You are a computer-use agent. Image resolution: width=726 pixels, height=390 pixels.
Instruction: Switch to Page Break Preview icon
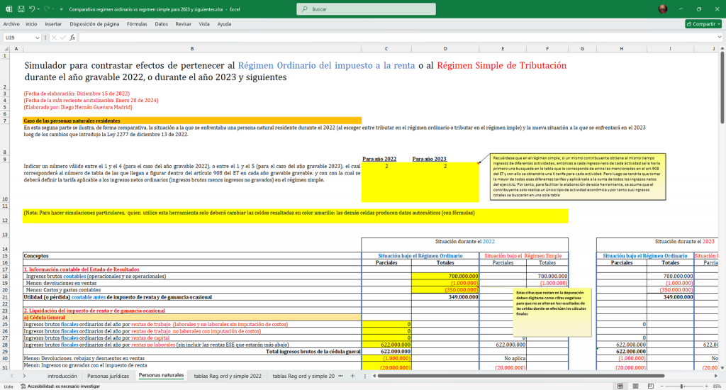651,386
